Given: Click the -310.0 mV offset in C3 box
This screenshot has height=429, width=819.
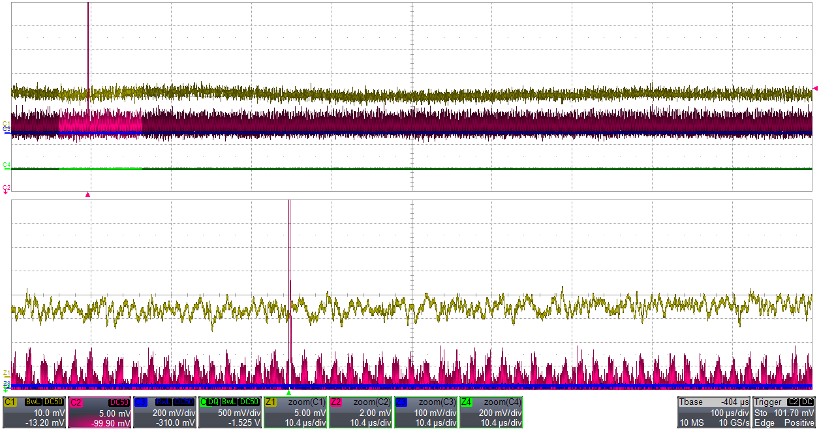Looking at the screenshot, I should point(176,422).
